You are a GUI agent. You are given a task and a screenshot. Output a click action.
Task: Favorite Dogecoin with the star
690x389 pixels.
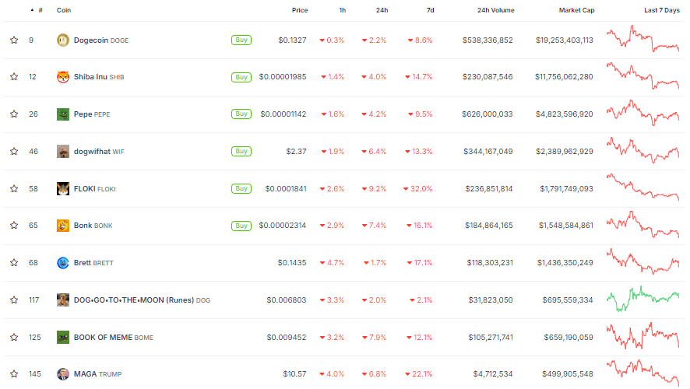coord(14,40)
